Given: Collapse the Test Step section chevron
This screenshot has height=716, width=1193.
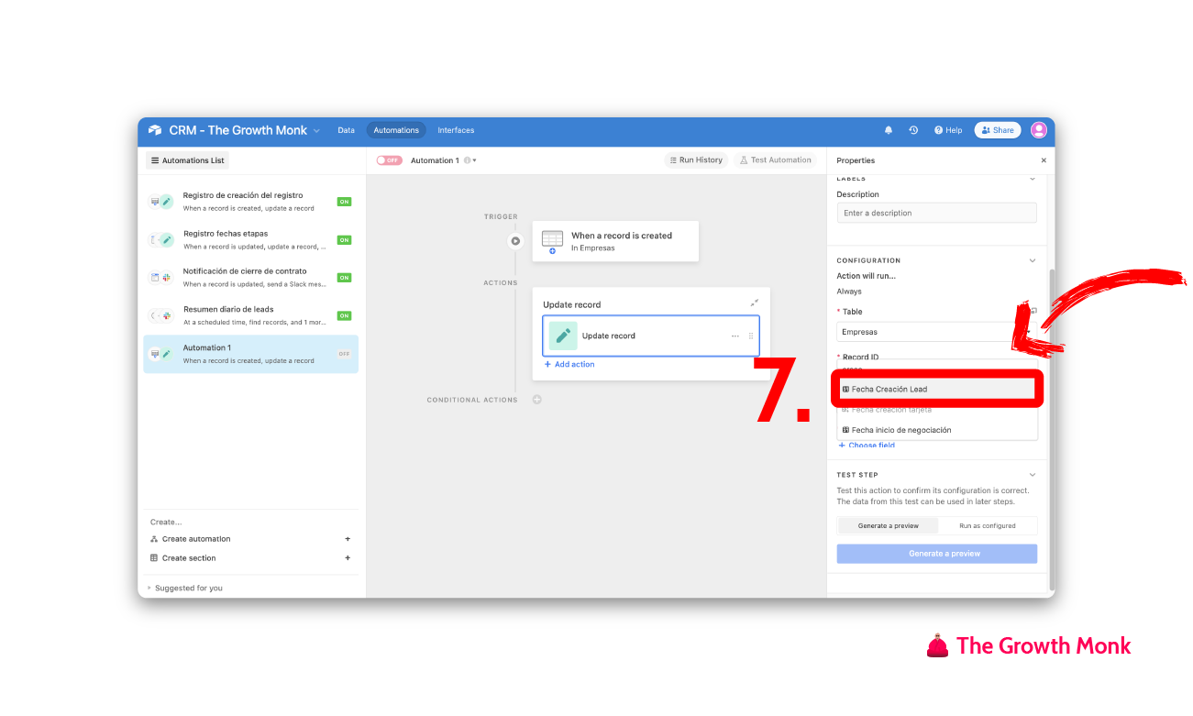Looking at the screenshot, I should coord(1033,475).
